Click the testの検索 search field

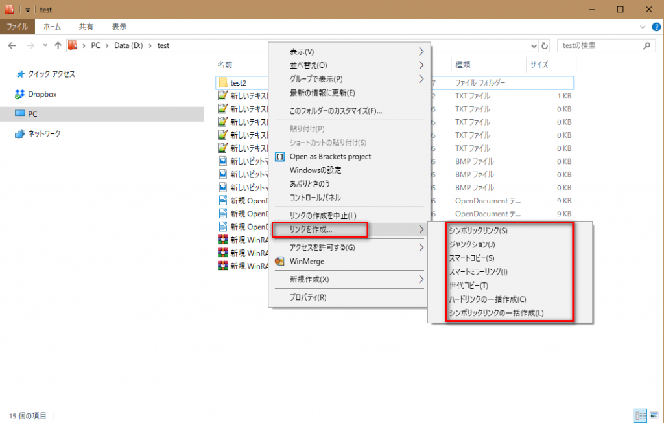click(597, 46)
